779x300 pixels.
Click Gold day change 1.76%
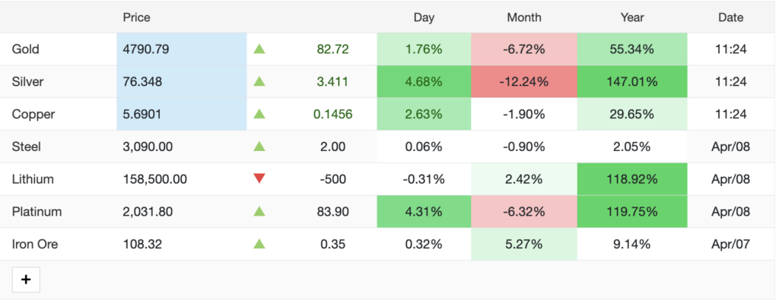[x=424, y=49]
